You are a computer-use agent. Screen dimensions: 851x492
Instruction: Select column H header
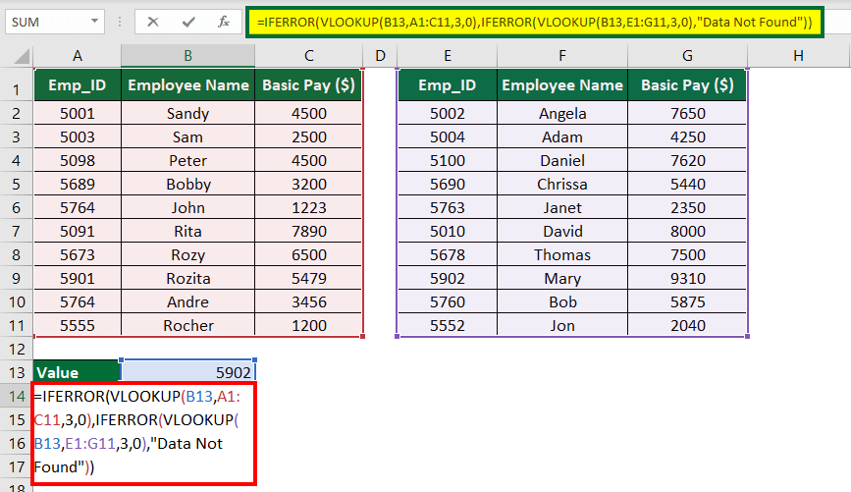(x=798, y=55)
